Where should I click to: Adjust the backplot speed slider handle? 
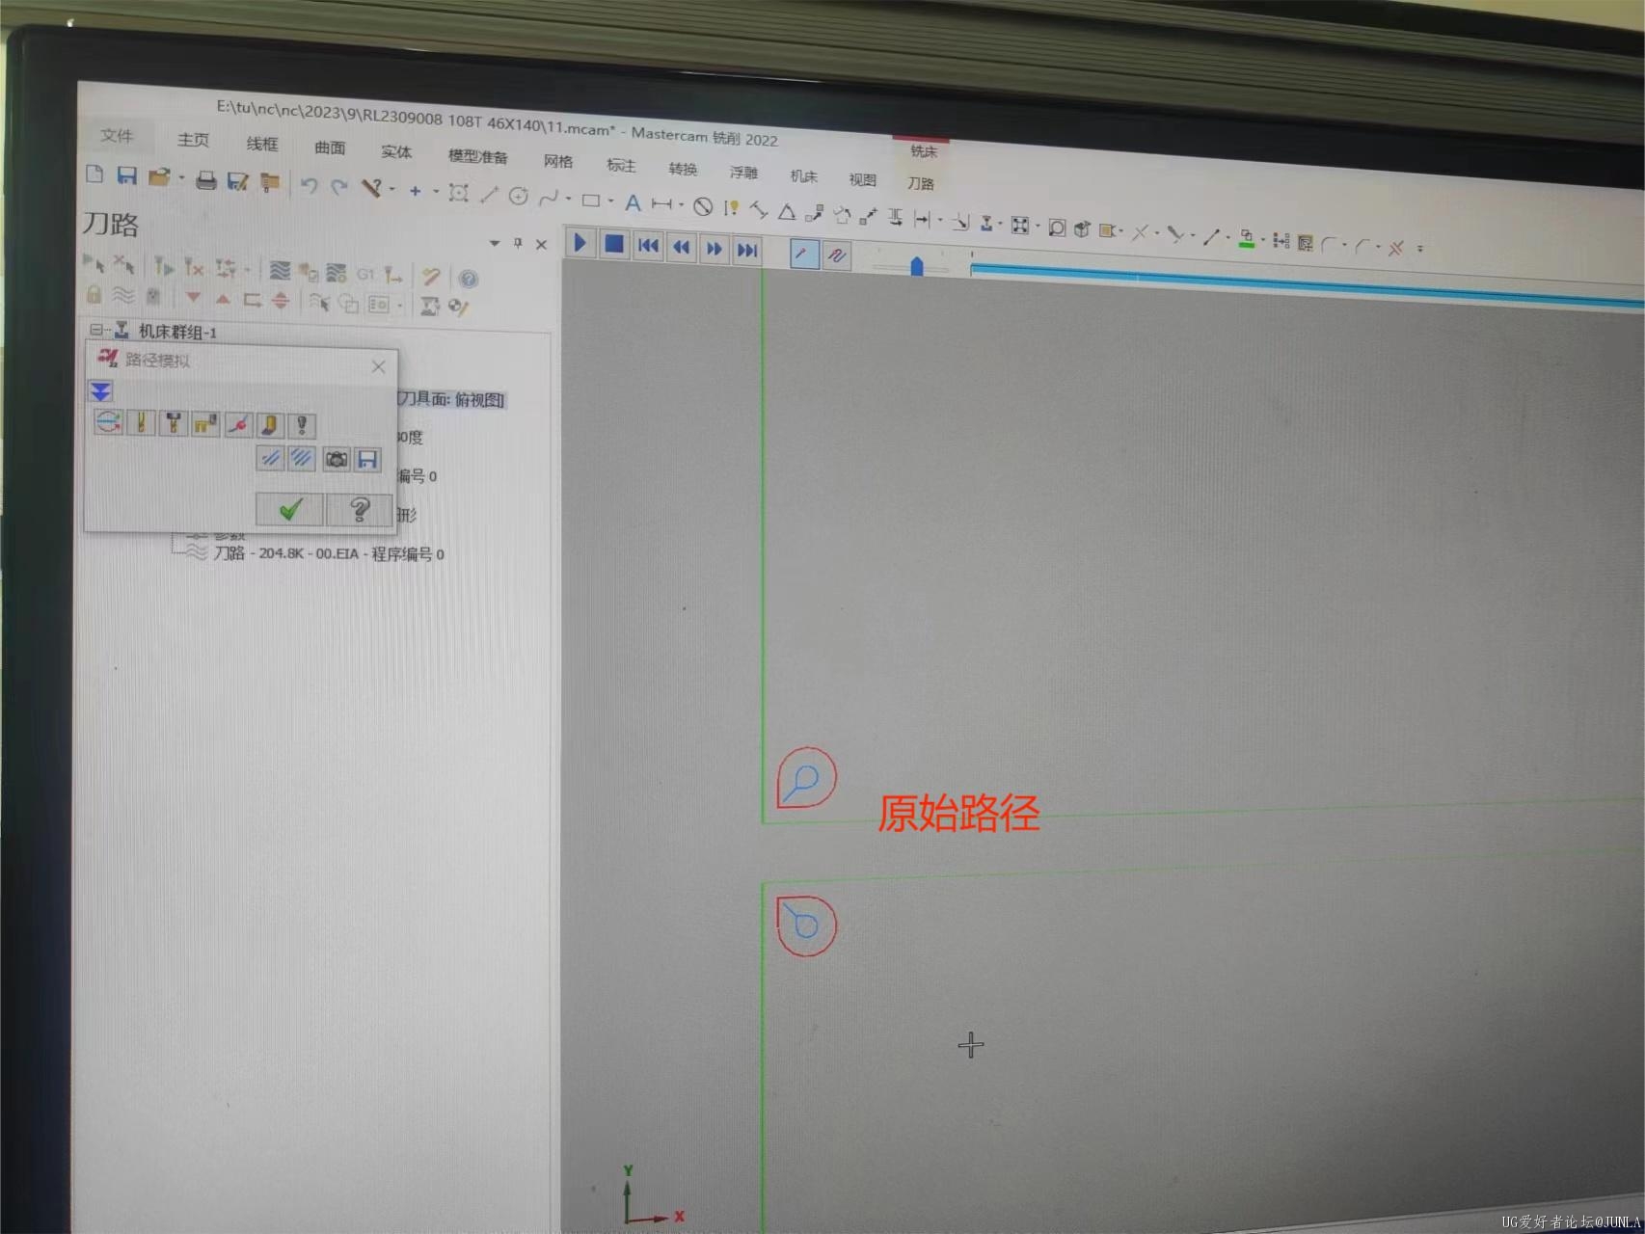pos(917,265)
